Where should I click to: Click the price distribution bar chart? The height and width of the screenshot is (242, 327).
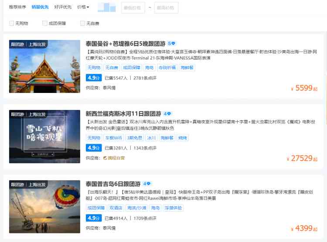(x=106, y=7)
